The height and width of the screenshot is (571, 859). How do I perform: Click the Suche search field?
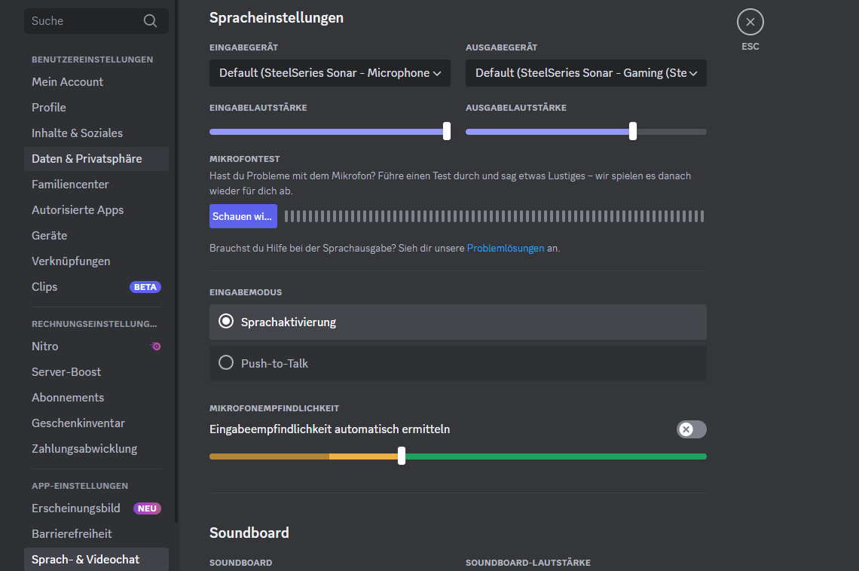point(96,21)
